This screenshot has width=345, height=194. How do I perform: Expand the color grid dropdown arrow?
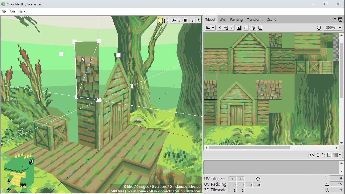(340, 155)
